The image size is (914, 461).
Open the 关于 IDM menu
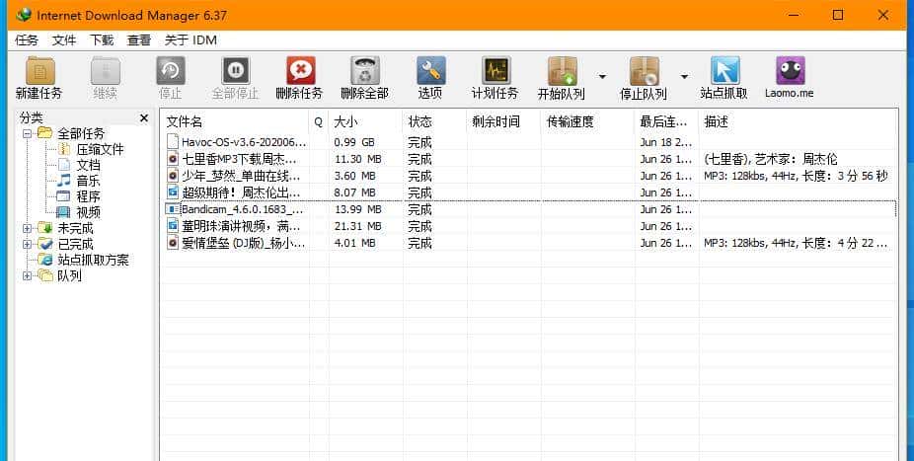point(190,40)
